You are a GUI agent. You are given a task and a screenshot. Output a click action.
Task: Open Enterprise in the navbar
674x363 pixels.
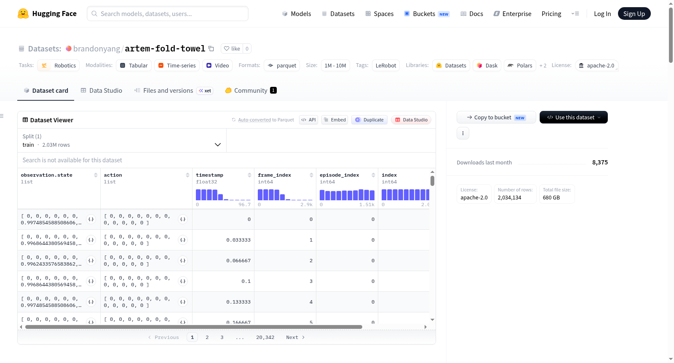[x=512, y=13]
